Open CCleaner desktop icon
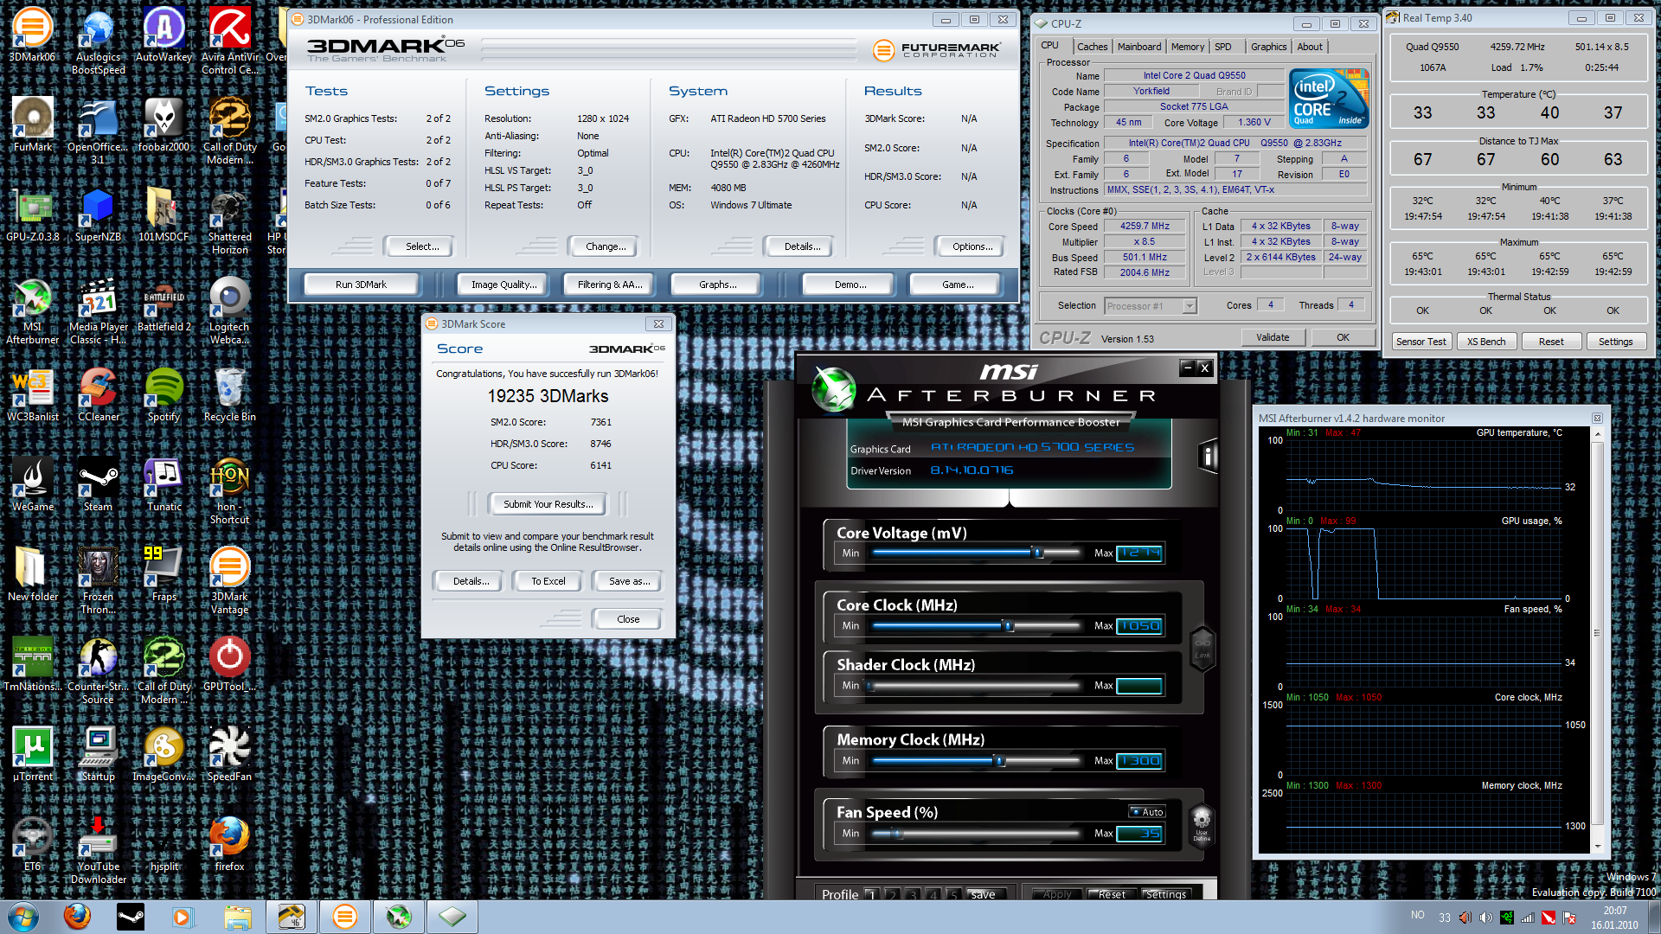This screenshot has height=934, width=1661. [98, 394]
